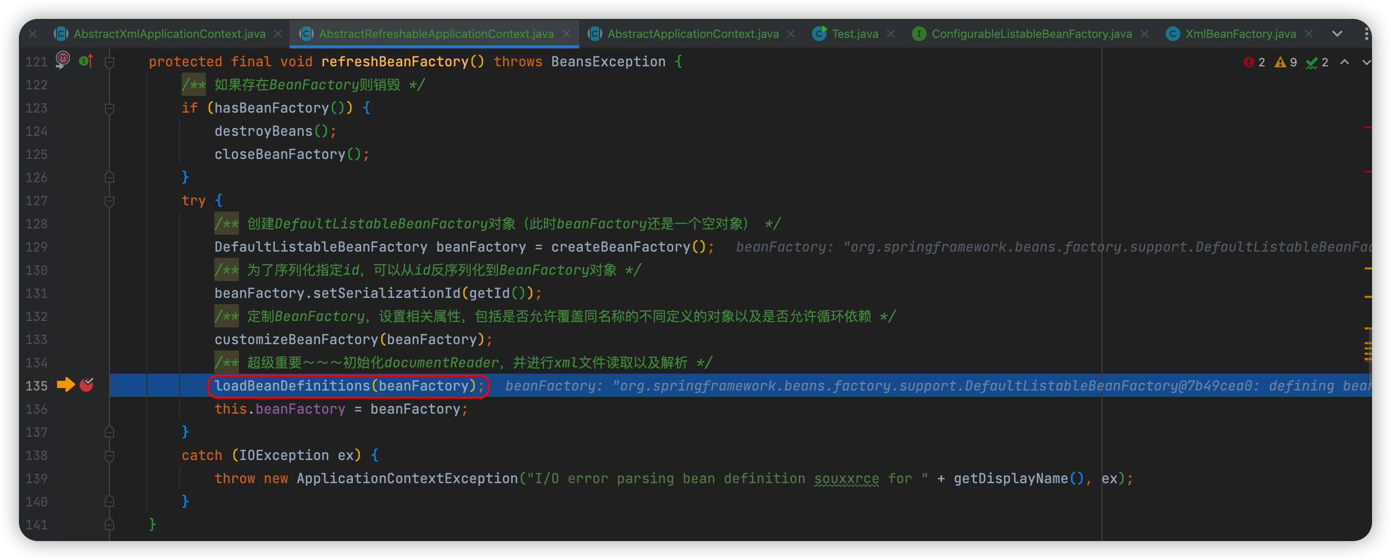Collapse the refreshBeanFactory method at line 121
Viewport: 1391px width, 560px height.
tap(109, 62)
